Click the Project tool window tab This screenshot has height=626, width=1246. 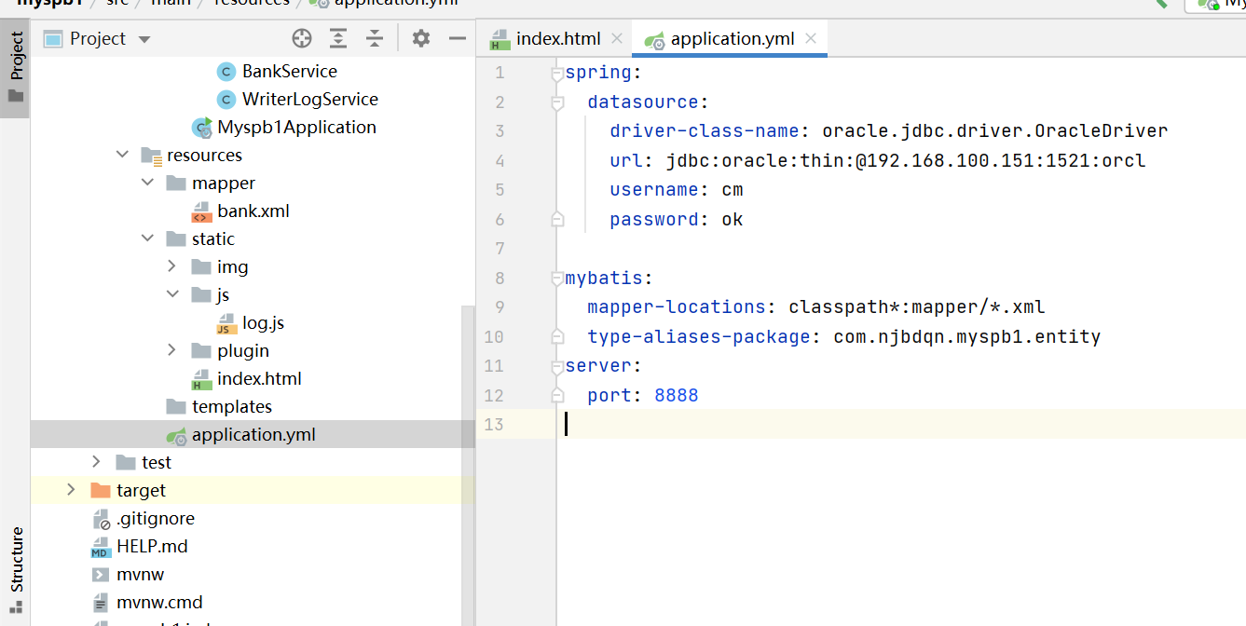(x=15, y=68)
